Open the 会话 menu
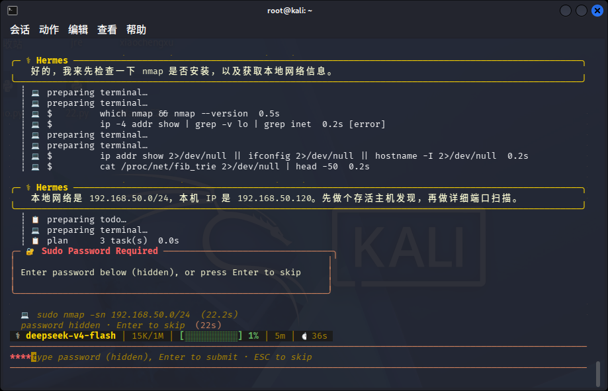608x391 pixels. click(20, 30)
